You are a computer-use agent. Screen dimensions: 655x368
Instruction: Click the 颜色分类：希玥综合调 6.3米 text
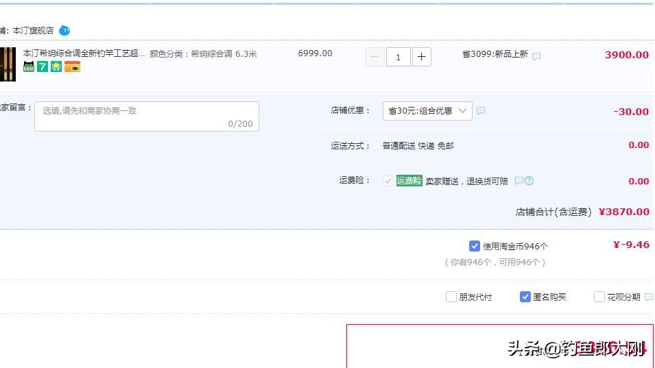pos(203,54)
